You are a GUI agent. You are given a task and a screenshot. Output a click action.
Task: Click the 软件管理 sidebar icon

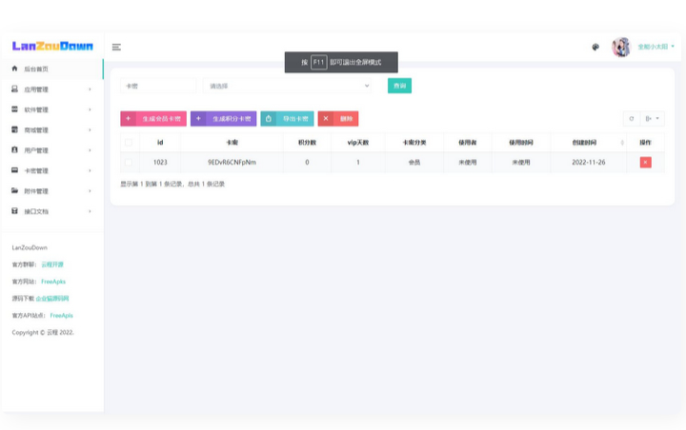point(14,109)
